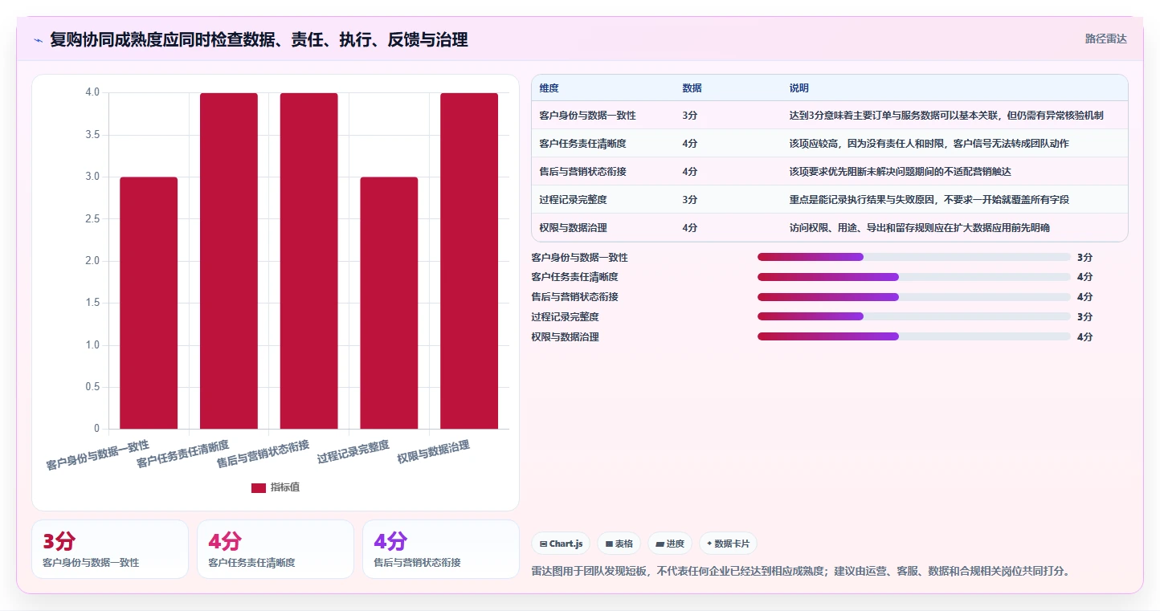Click the description starting 达到3分意味着主要订单
This screenshot has height=611, width=1160.
click(x=946, y=116)
